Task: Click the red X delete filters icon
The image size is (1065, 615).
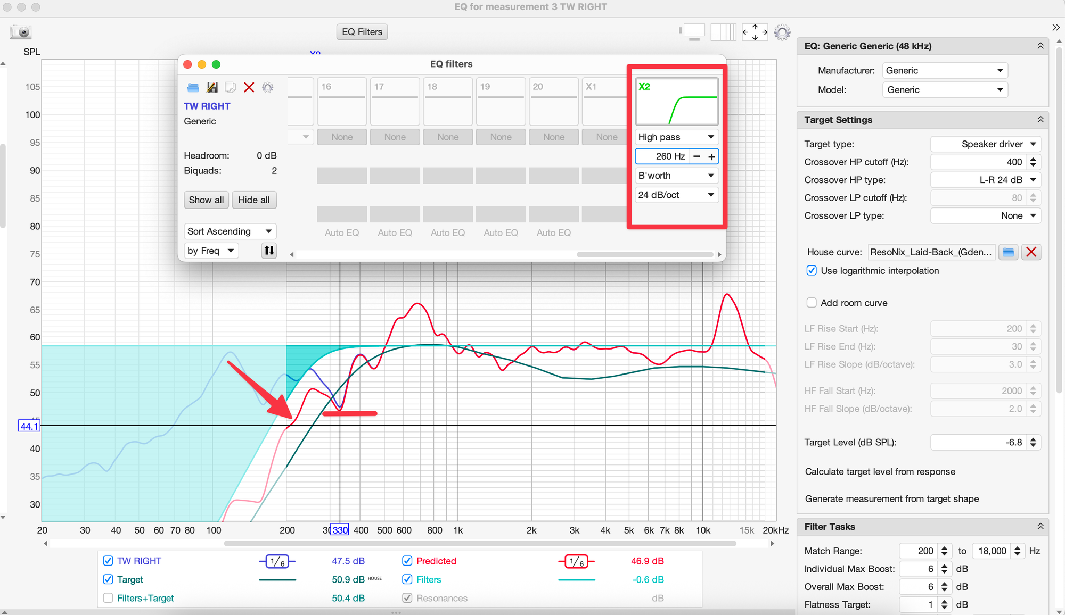Action: tap(249, 87)
